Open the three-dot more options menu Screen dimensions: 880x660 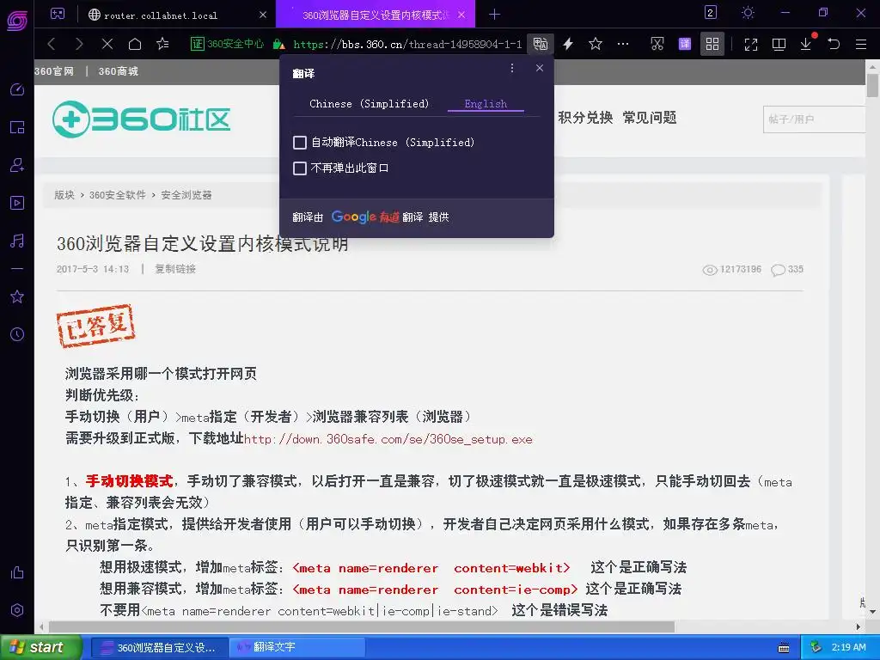click(x=623, y=44)
